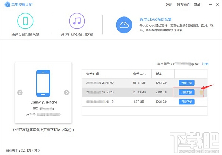Viewport: 222px width, 155px height.
Task: Click 开始扫描 for the 23.38 MB backup
Action: click(186, 92)
